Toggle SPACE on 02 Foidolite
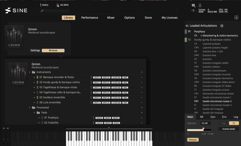 116,123
